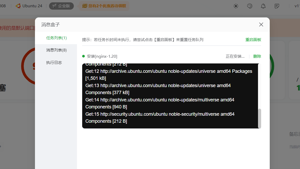Click the 重启面板 link to restart panel
Image resolution: width=300 pixels, height=169 pixels.
point(253,40)
